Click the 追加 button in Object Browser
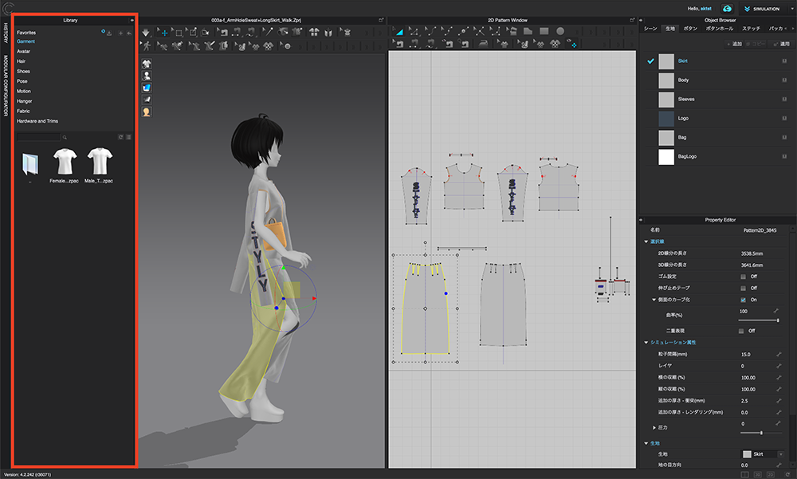The image size is (797, 479). click(735, 43)
